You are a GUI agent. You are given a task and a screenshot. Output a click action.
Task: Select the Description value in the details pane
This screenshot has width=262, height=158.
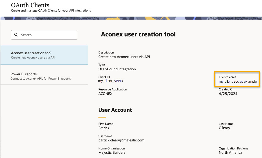click(124, 57)
